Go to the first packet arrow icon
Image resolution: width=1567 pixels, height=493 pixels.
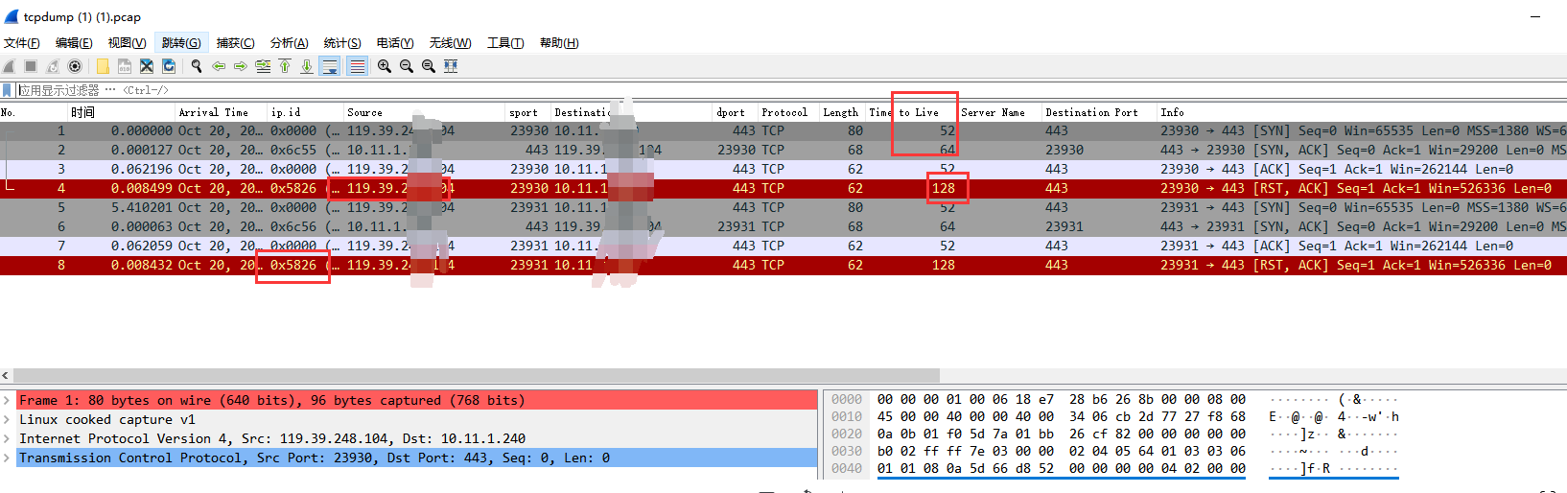[x=285, y=66]
